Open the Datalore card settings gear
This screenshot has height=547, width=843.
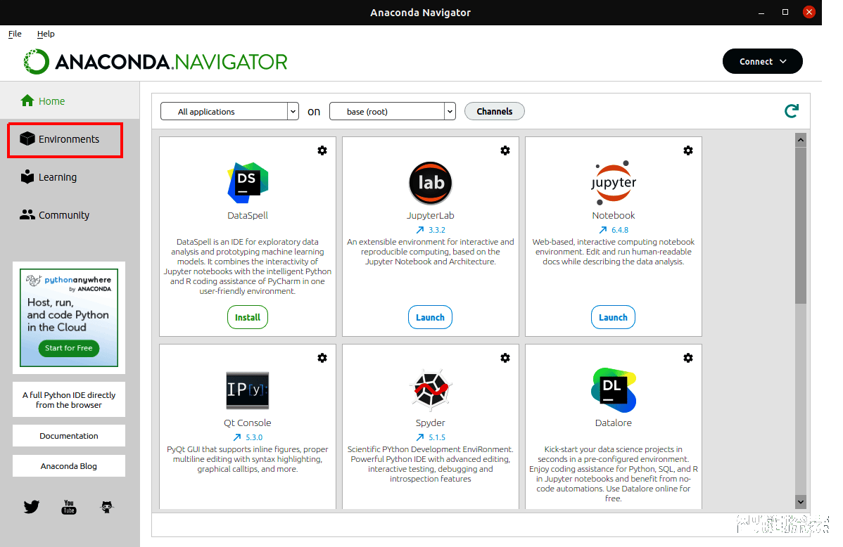[x=687, y=358]
